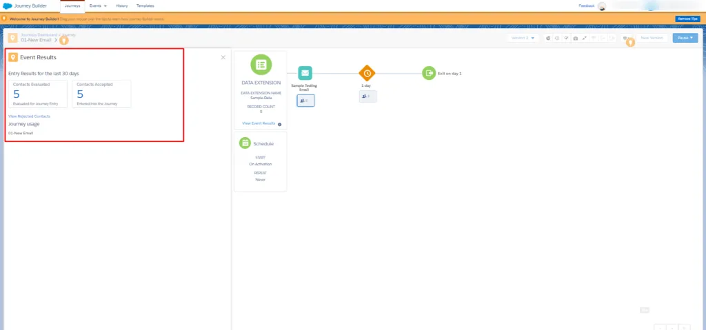Click the tip bulb icon in the orange banner
Image resolution: width=706 pixels, height=330 pixels.
tap(4, 19)
